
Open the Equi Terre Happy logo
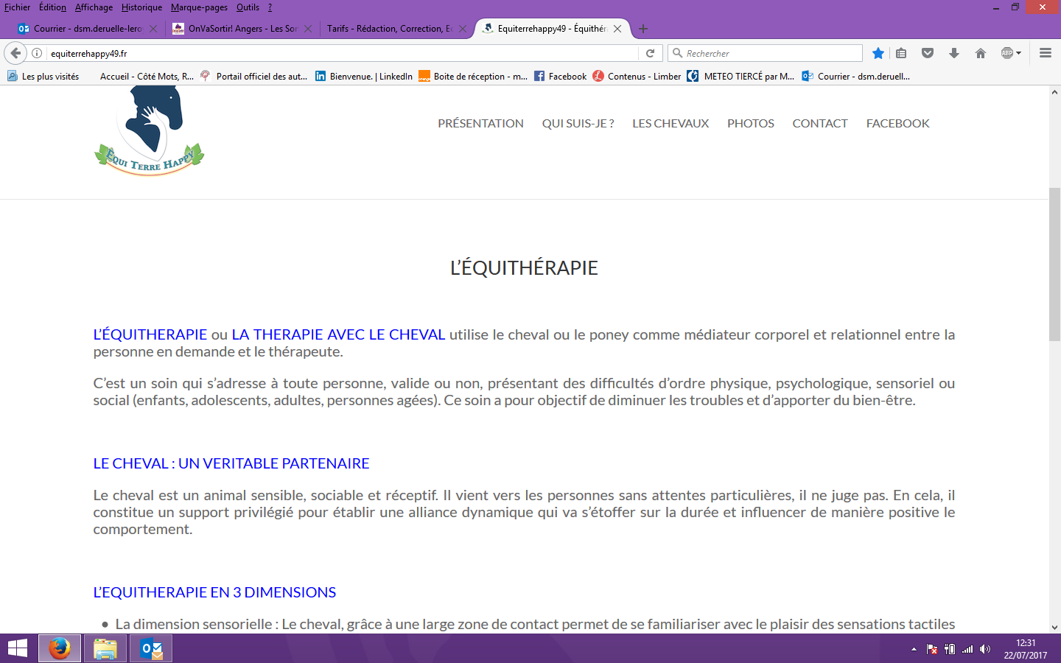pos(150,130)
